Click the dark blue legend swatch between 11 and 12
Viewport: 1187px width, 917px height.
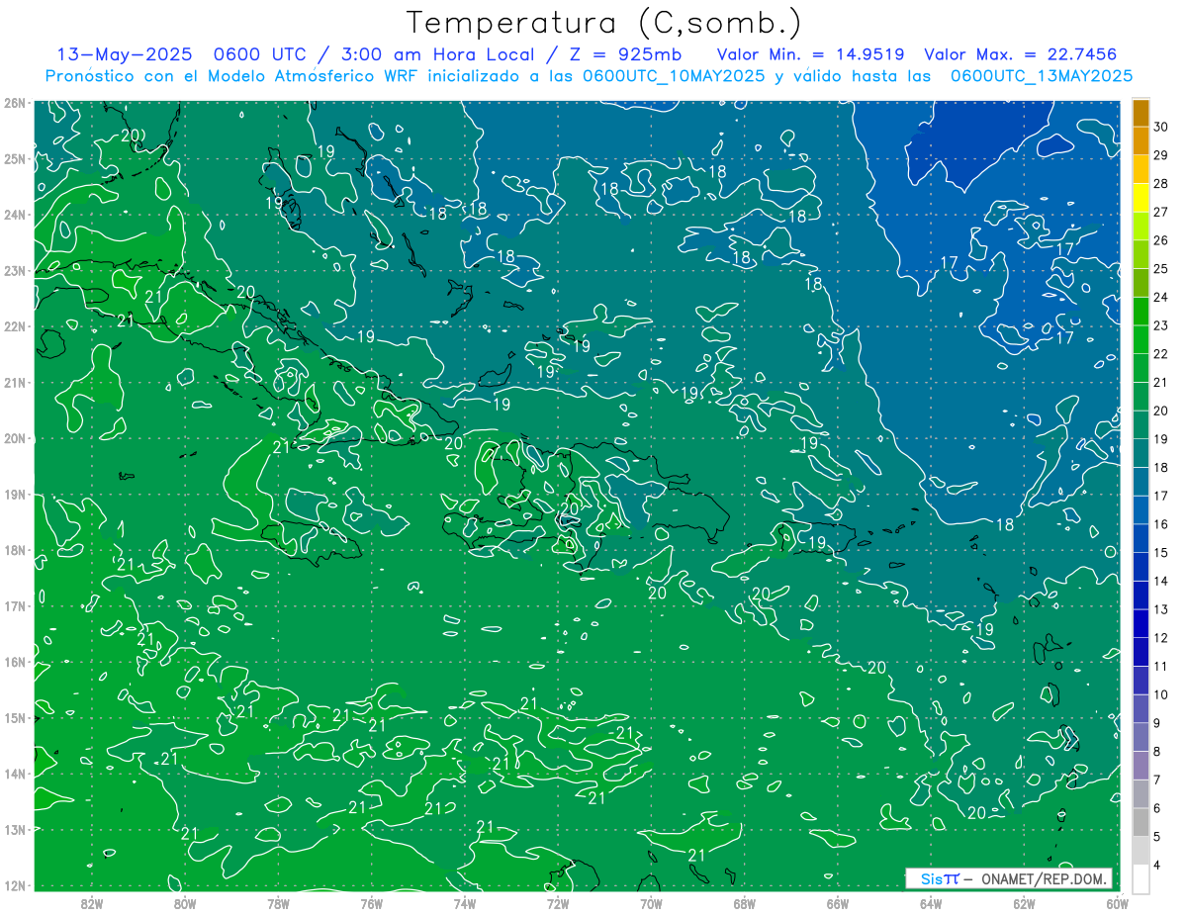click(x=1141, y=652)
